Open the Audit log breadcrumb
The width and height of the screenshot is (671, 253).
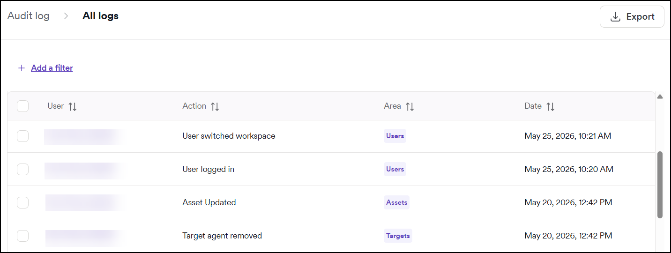tap(28, 16)
